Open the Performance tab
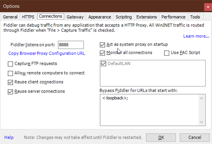 coord(173,17)
